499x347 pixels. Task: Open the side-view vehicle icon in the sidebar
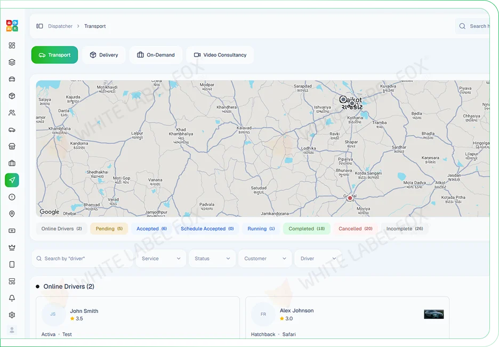pos(12,130)
